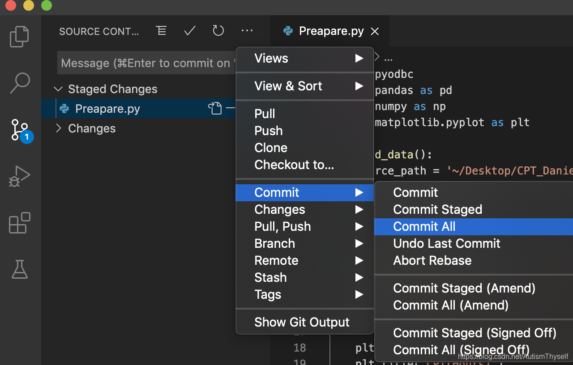This screenshot has width=573, height=365.
Task: Open the View & Sort submenu
Action: pyautogui.click(x=305, y=86)
